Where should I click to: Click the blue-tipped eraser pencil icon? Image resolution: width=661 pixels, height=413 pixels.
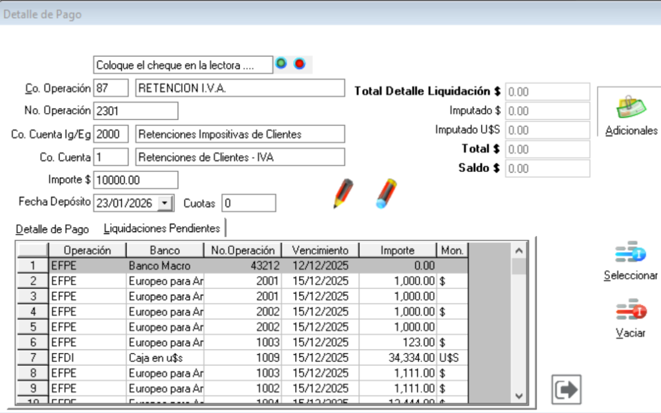pyautogui.click(x=385, y=191)
